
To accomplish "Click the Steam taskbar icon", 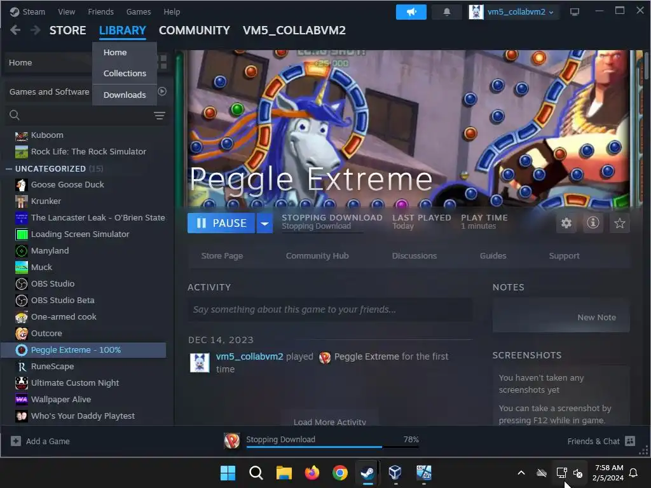I will [x=367, y=473].
